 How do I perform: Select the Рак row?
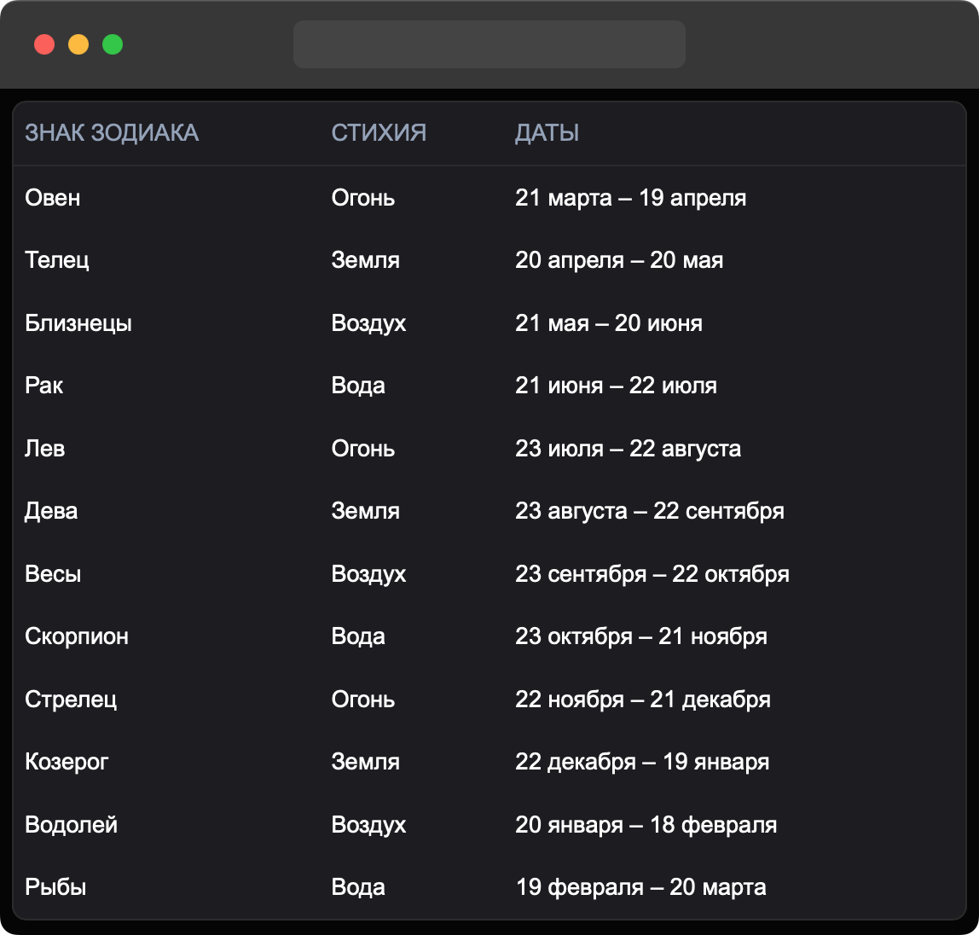pyautogui.click(x=44, y=386)
